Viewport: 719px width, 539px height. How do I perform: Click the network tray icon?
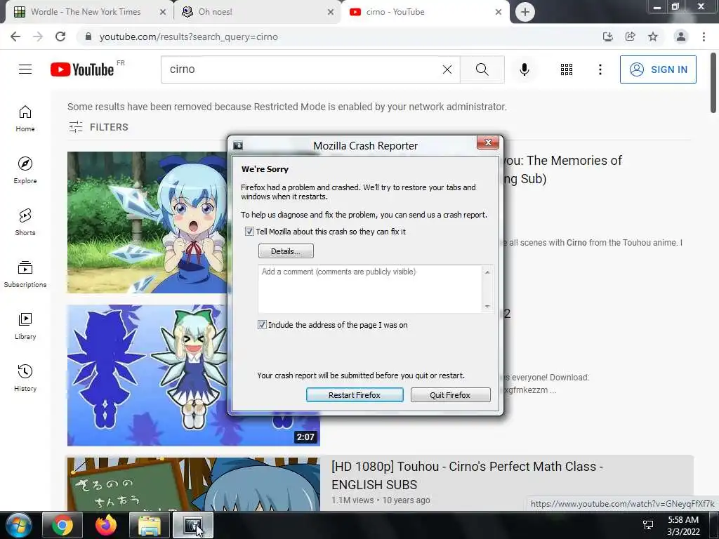tap(648, 525)
